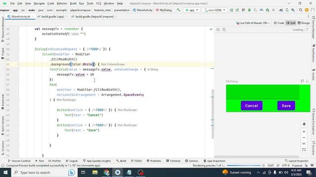
Task: Open the Structure side panel
Action: click(2, 148)
